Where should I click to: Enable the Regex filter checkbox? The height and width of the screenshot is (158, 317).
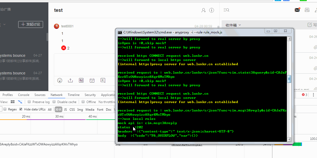[5, 109]
